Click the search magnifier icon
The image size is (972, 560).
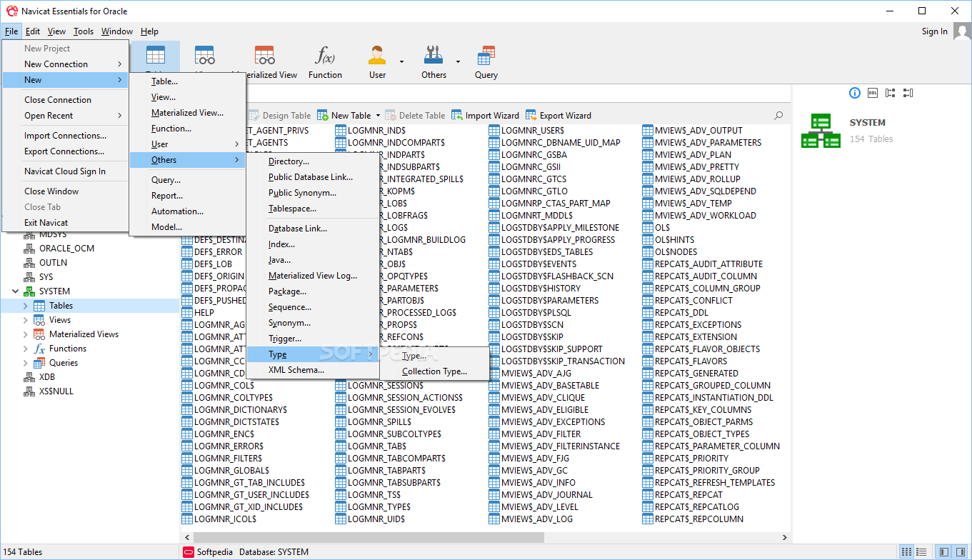tap(778, 115)
